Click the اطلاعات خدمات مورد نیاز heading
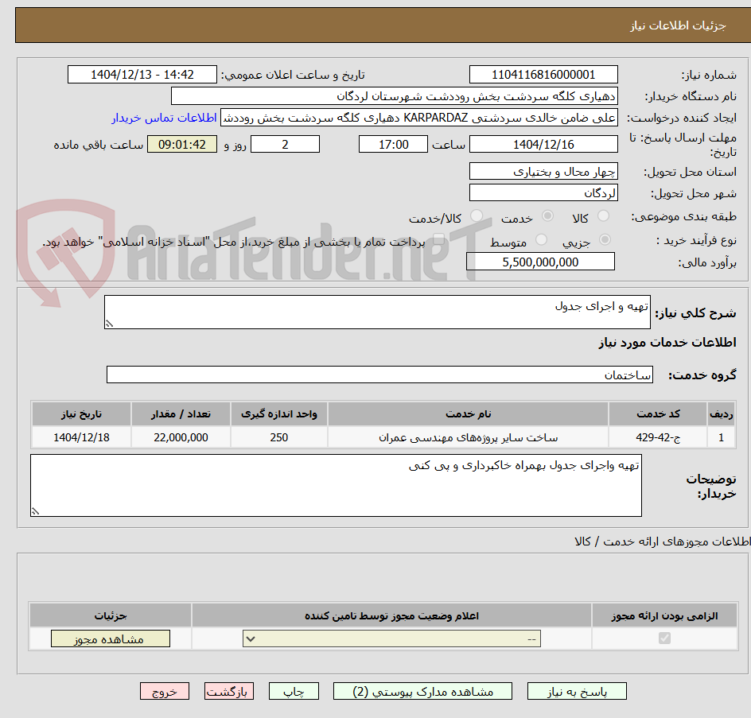The width and height of the screenshot is (751, 718). 667,343
